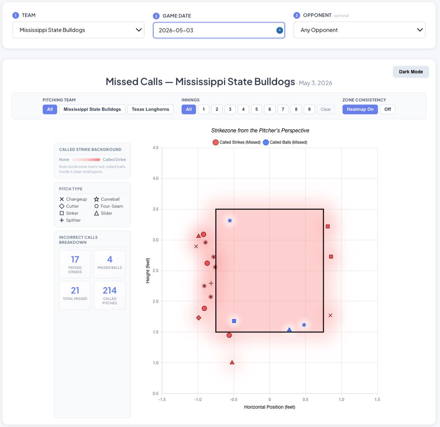Image resolution: width=440 pixels, height=427 pixels.
Task: Click the Sinker square legend icon
Action: 62,213
